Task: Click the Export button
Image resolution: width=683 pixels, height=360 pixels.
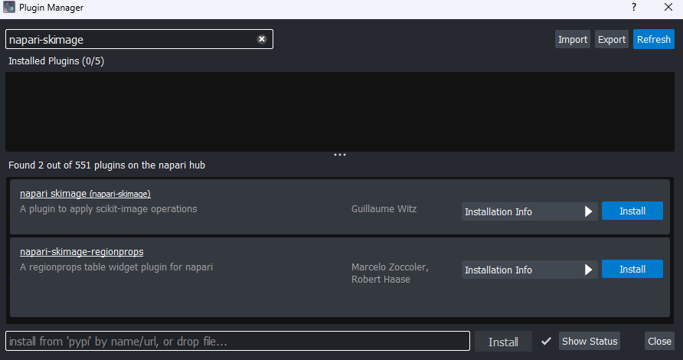Action: pos(612,39)
